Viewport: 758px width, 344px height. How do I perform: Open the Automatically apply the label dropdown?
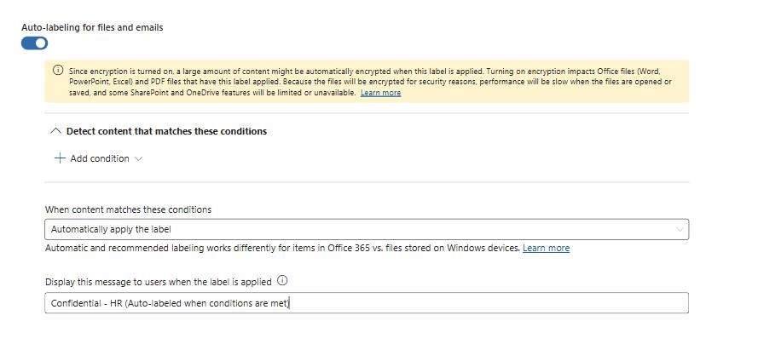367,229
